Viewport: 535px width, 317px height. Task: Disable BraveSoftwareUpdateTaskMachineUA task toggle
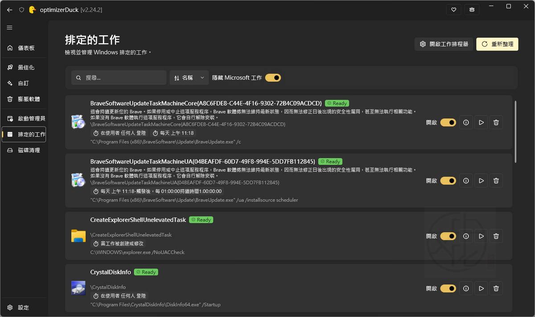pyautogui.click(x=448, y=181)
